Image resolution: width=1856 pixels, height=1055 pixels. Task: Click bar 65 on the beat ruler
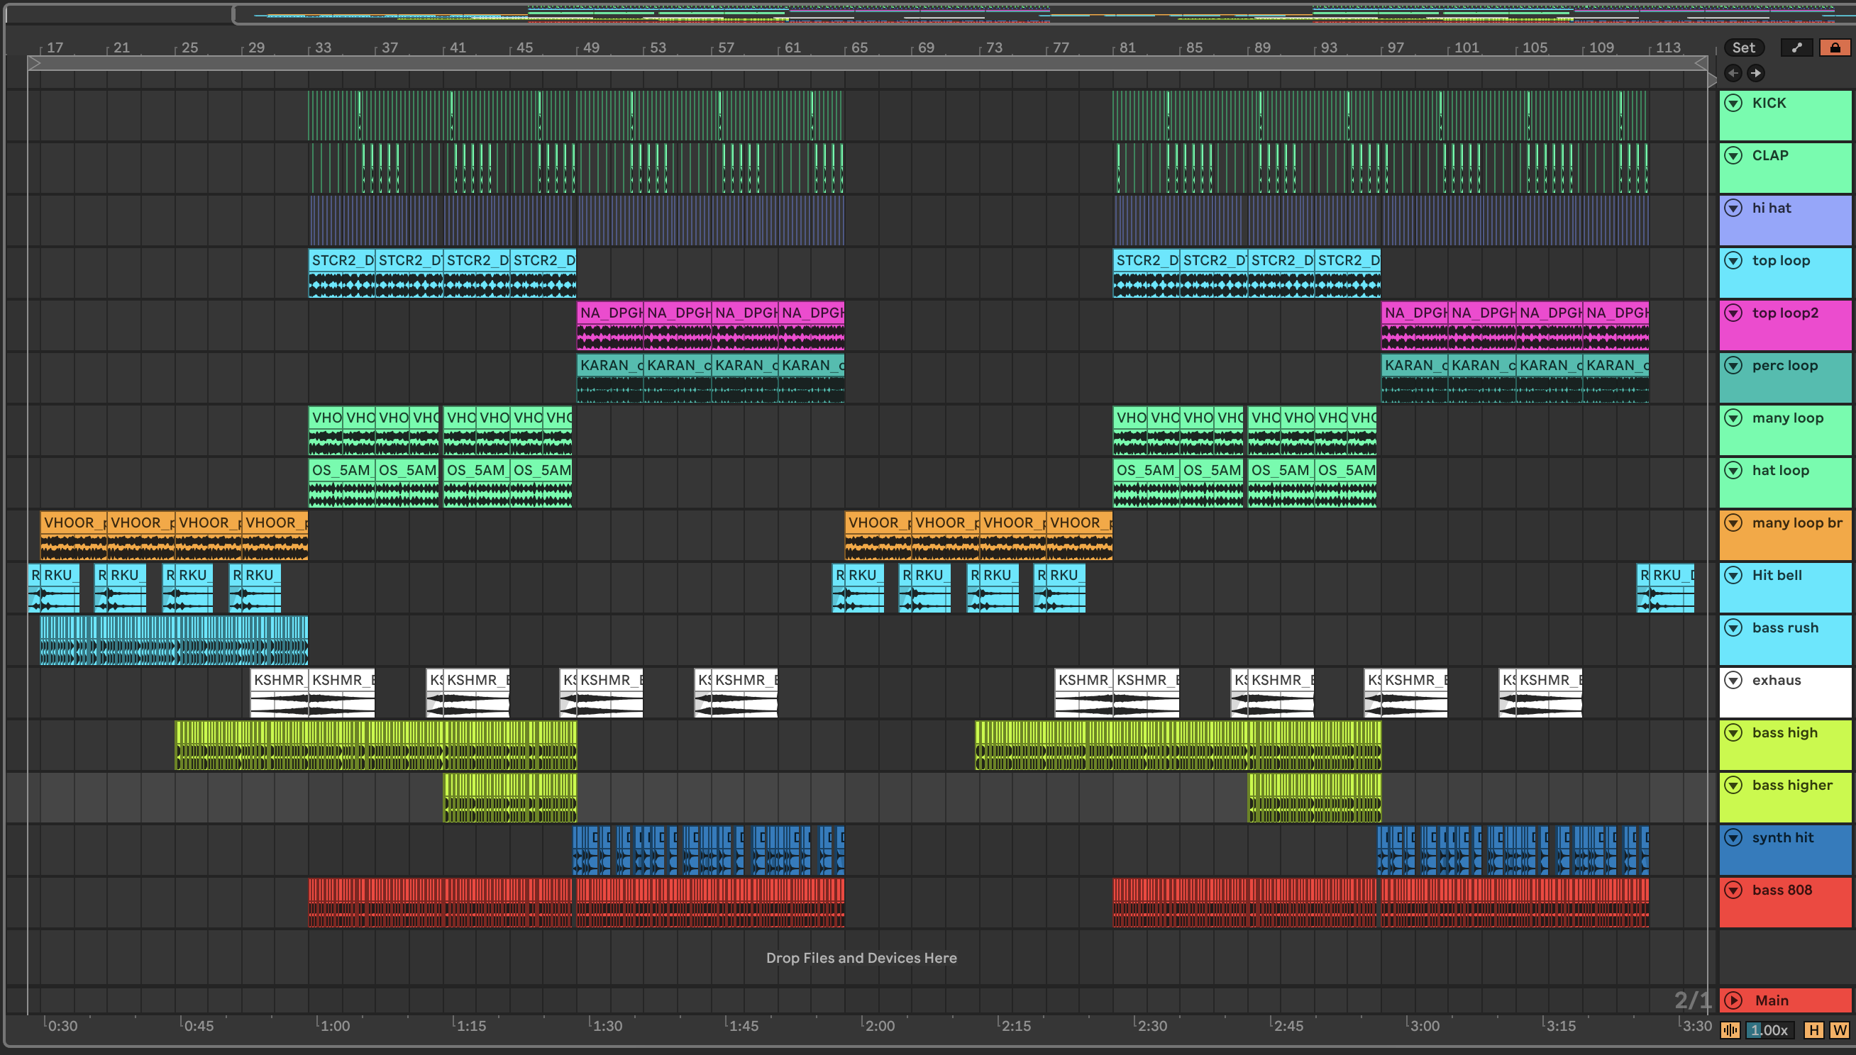pos(859,48)
